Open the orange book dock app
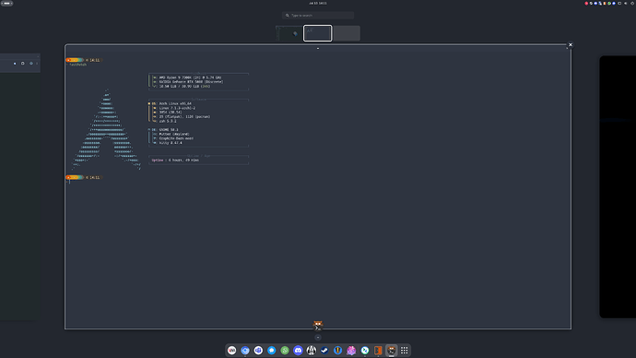Image resolution: width=636 pixels, height=358 pixels. 378,351
